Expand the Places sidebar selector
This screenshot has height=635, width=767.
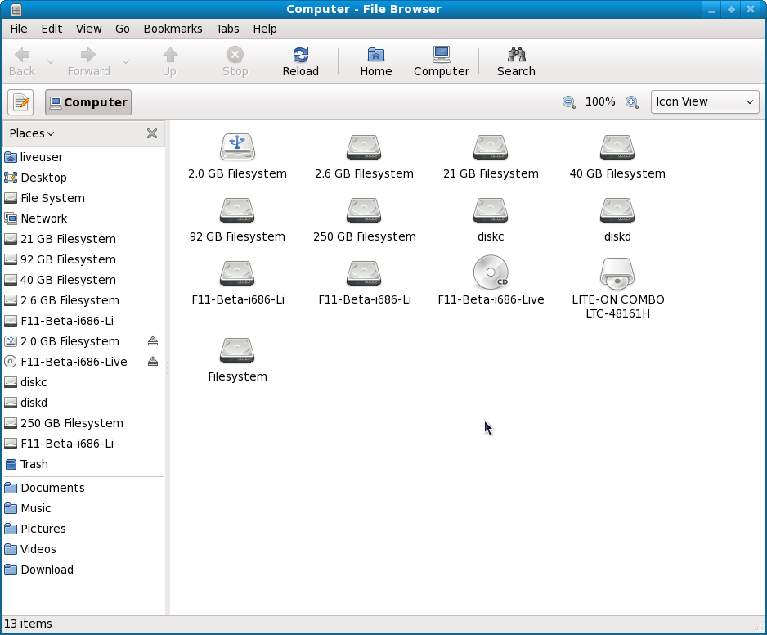[x=32, y=133]
